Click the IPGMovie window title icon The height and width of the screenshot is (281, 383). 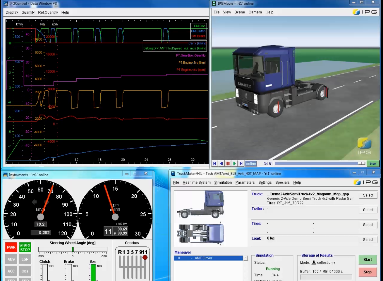coord(214,4)
